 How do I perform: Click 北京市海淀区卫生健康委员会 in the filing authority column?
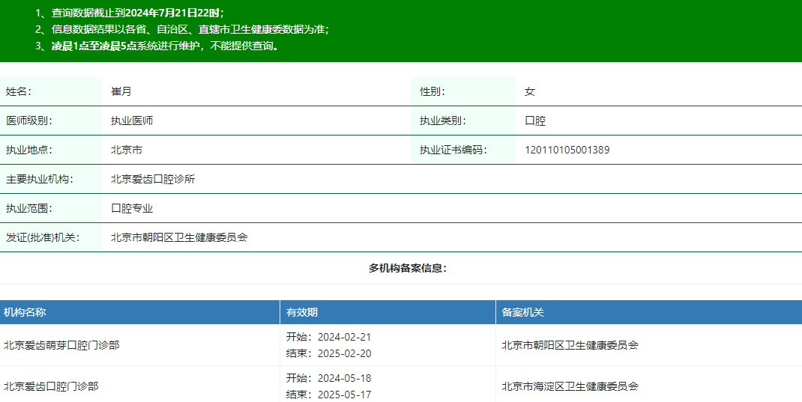coord(570,386)
